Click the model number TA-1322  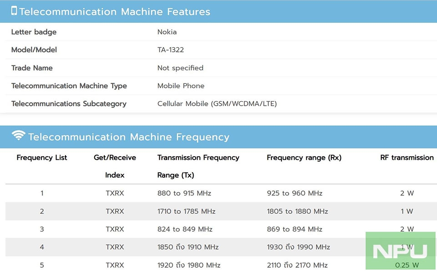pyautogui.click(x=170, y=50)
